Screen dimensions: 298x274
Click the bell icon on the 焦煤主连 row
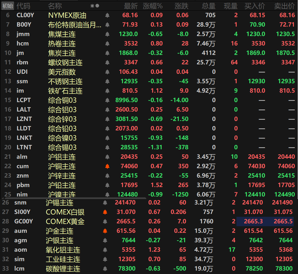107,34
